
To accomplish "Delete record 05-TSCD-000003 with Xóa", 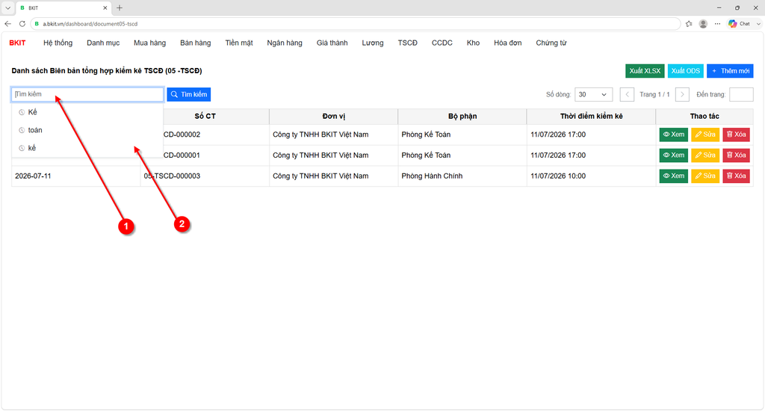I will (x=736, y=176).
